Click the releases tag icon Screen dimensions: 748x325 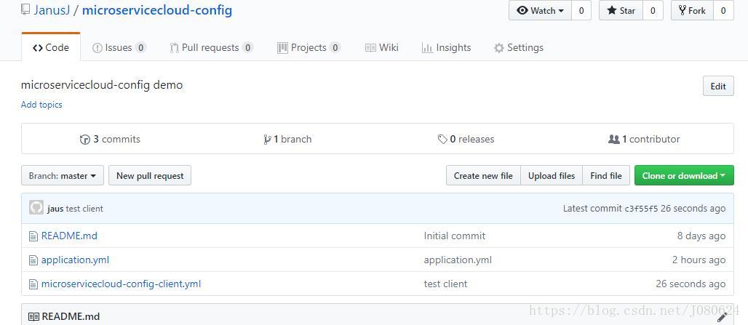click(x=442, y=140)
